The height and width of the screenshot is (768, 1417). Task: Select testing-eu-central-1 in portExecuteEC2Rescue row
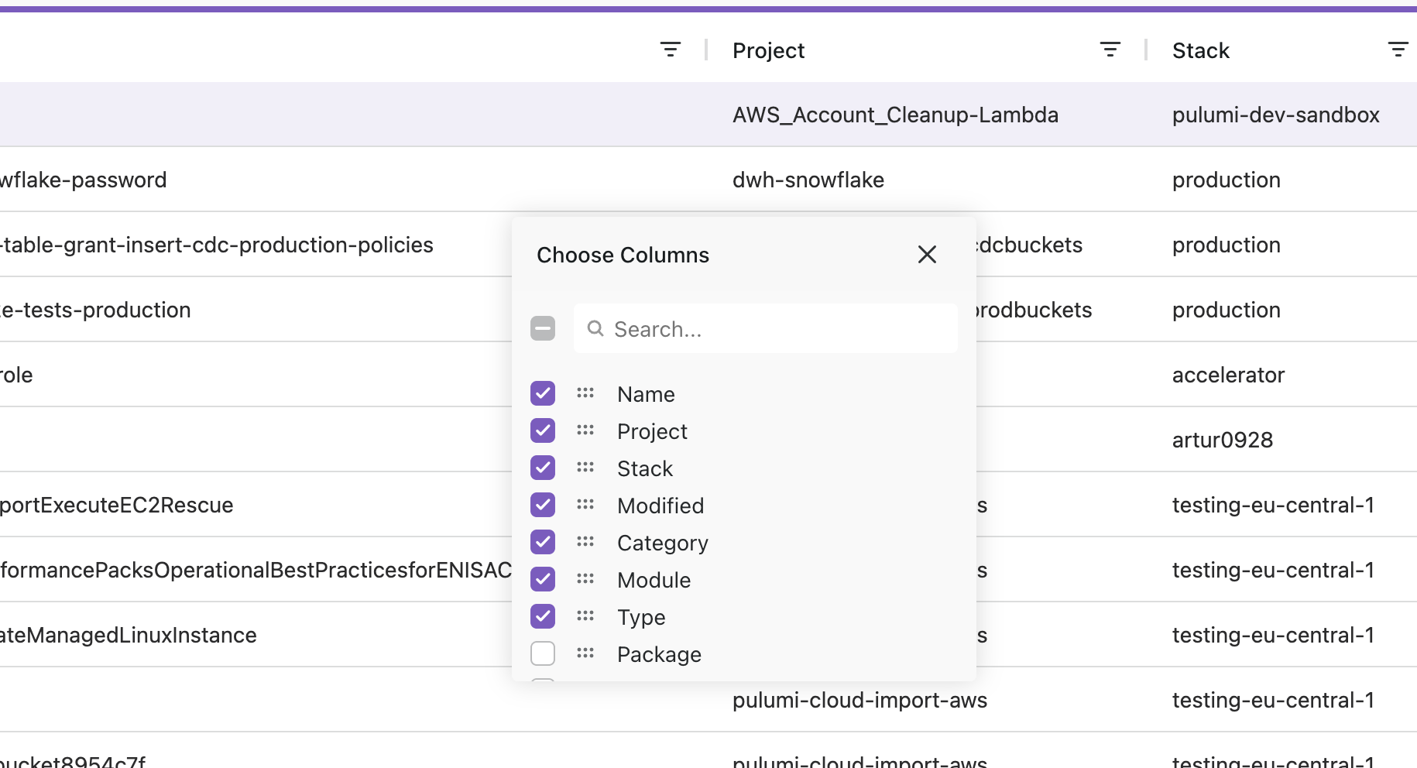[1273, 505]
